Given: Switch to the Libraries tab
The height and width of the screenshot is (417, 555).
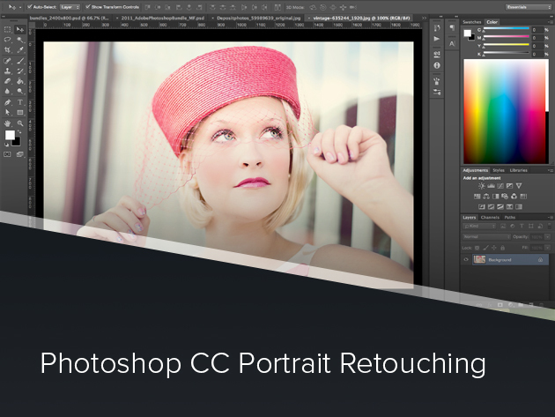Looking at the screenshot, I should click(519, 170).
